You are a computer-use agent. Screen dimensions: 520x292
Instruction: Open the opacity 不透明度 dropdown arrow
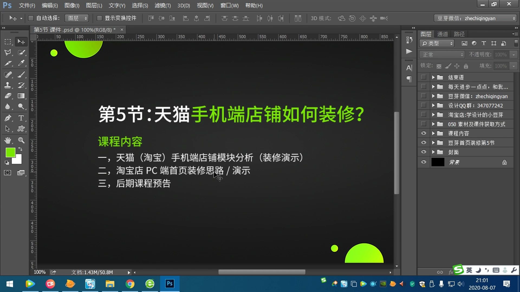pyautogui.click(x=513, y=55)
